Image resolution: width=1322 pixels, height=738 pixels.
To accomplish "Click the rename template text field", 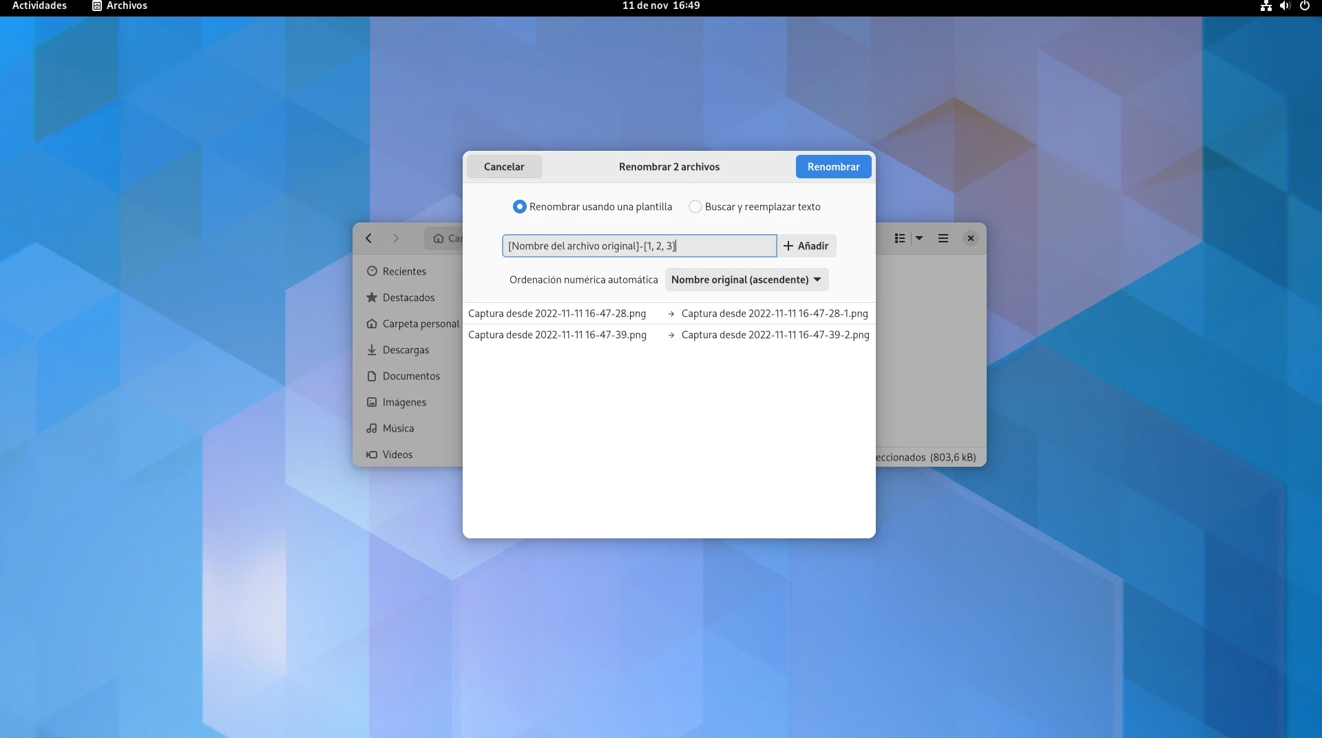I will pos(639,246).
